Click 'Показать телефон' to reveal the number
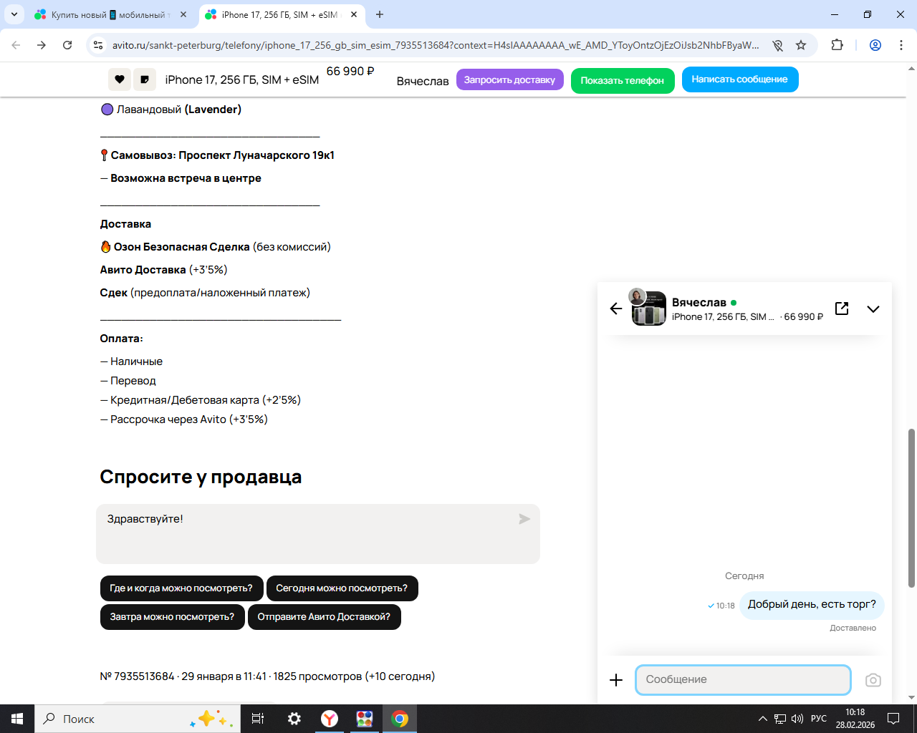The height and width of the screenshot is (733, 917). coord(623,80)
